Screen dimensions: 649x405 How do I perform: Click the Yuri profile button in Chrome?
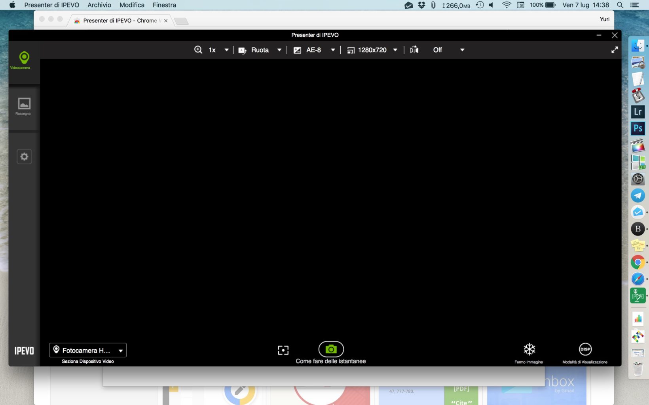605,19
